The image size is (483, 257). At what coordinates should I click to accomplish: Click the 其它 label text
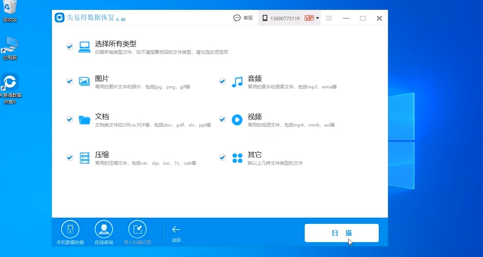click(x=255, y=155)
